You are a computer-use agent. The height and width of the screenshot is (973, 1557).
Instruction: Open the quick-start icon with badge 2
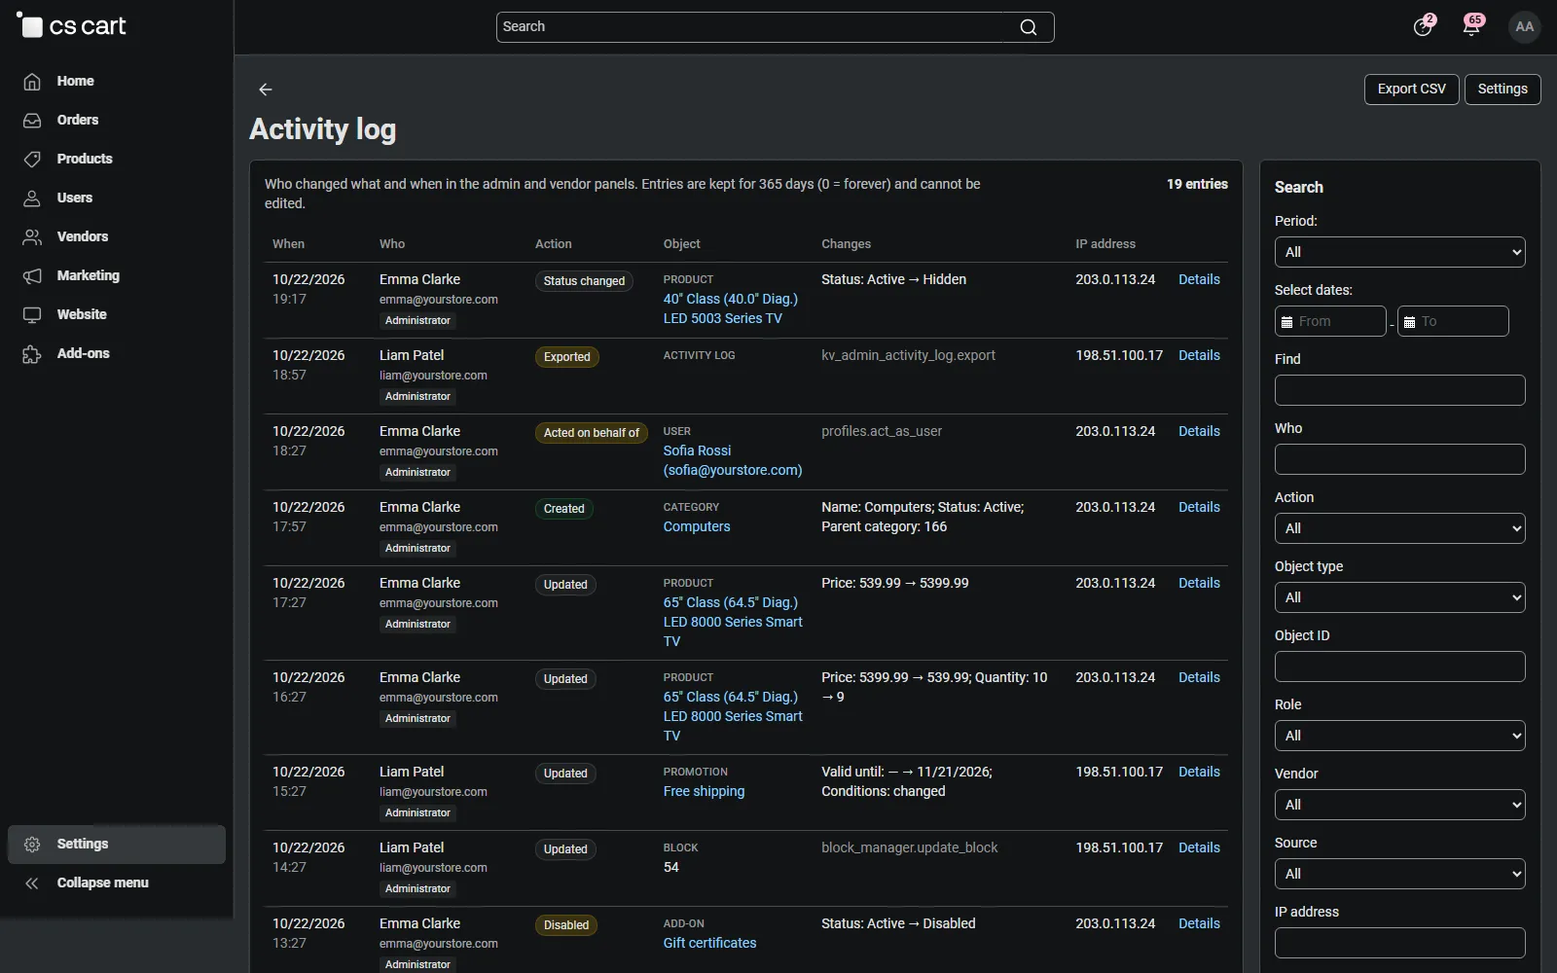click(x=1424, y=26)
